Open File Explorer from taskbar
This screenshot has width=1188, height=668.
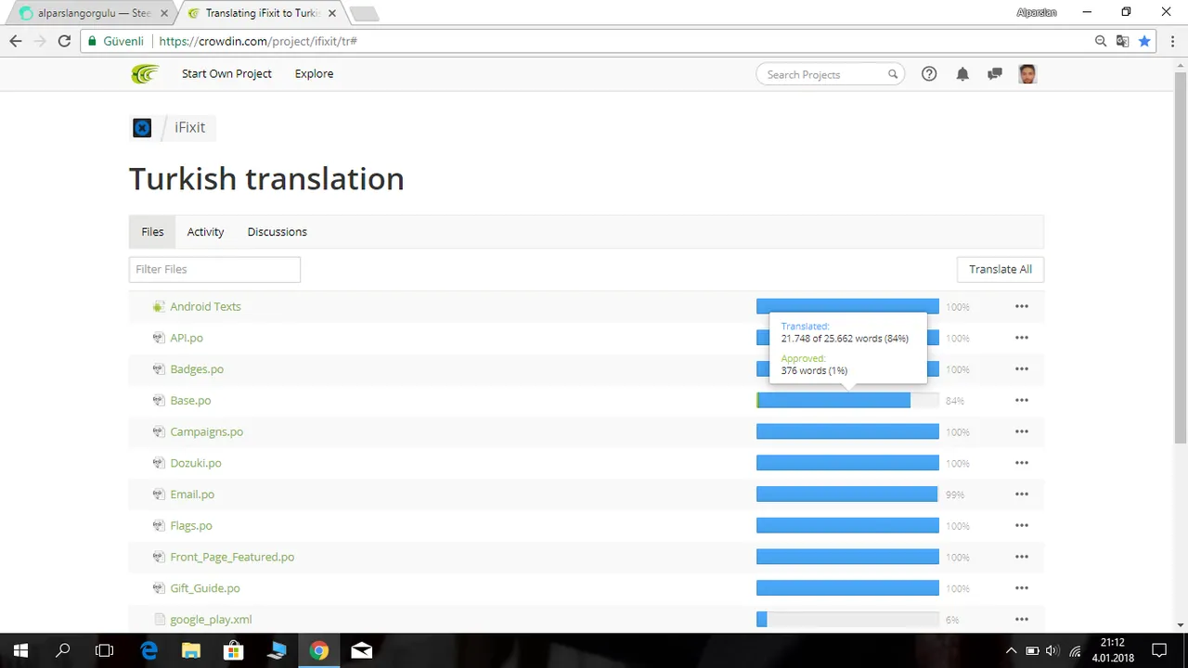(191, 650)
